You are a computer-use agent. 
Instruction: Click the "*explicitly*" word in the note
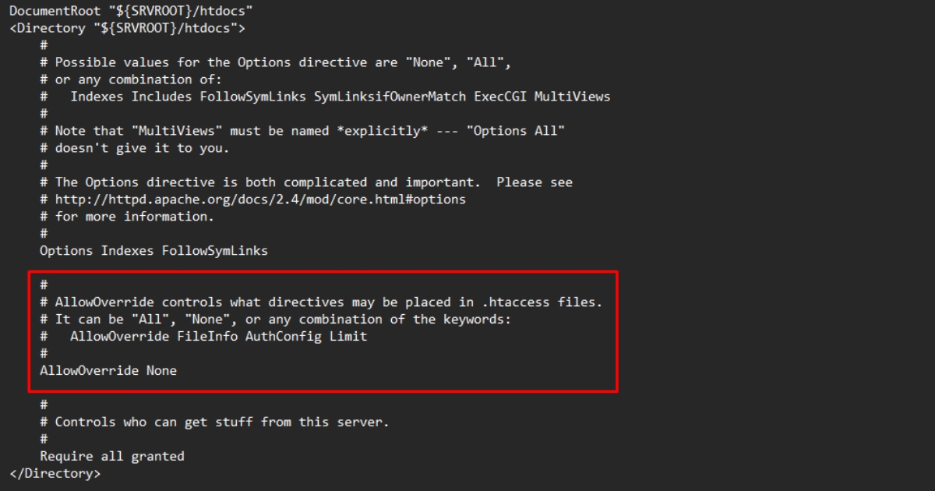(x=382, y=130)
